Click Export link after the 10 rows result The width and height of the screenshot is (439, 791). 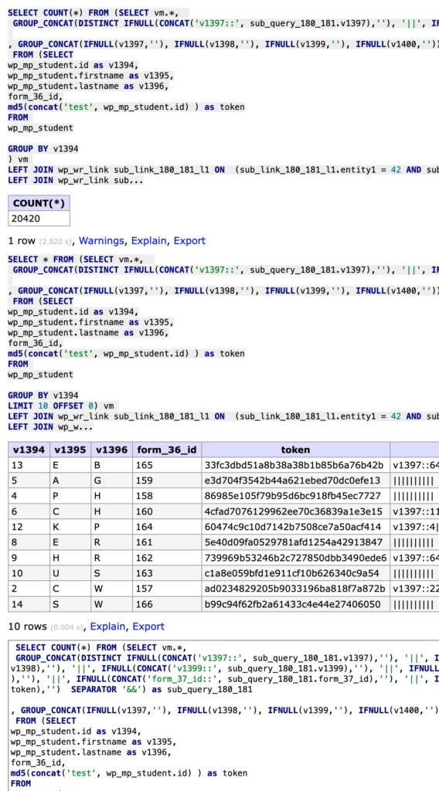(148, 626)
